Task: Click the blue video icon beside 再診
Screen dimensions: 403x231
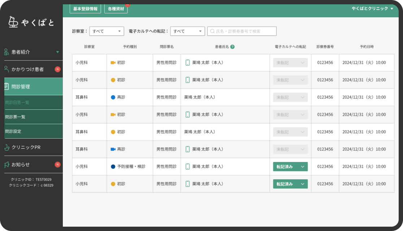Action: tap(113, 149)
